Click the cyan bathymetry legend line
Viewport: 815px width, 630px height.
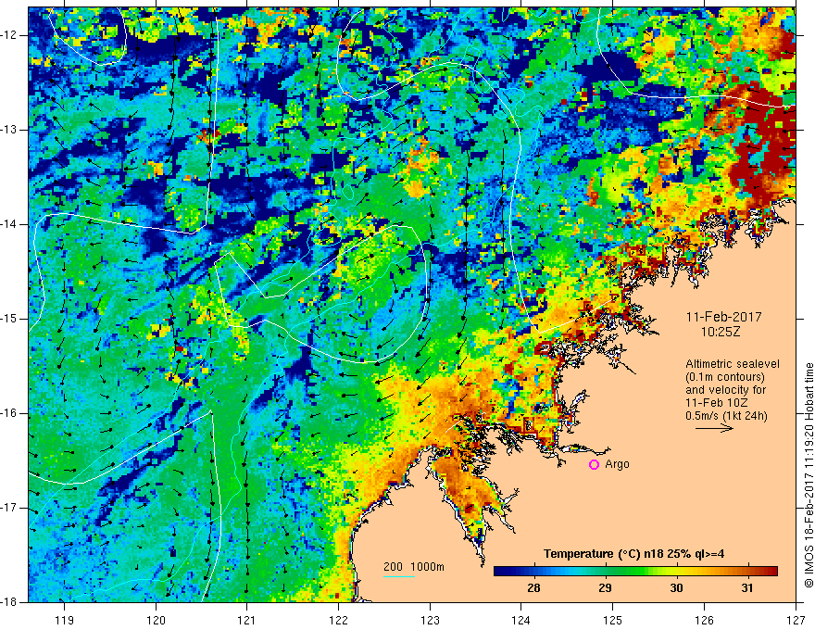pos(398,576)
